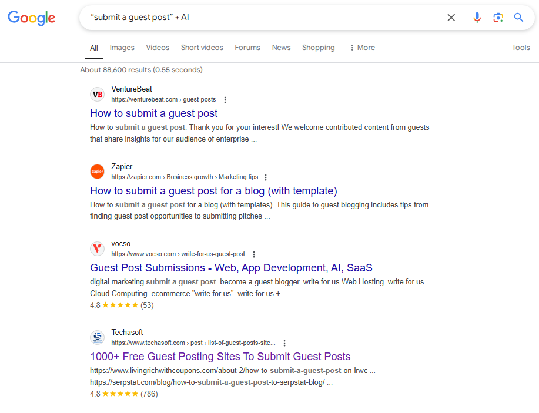Open the Tools options
The image size is (539, 413).
coord(520,48)
